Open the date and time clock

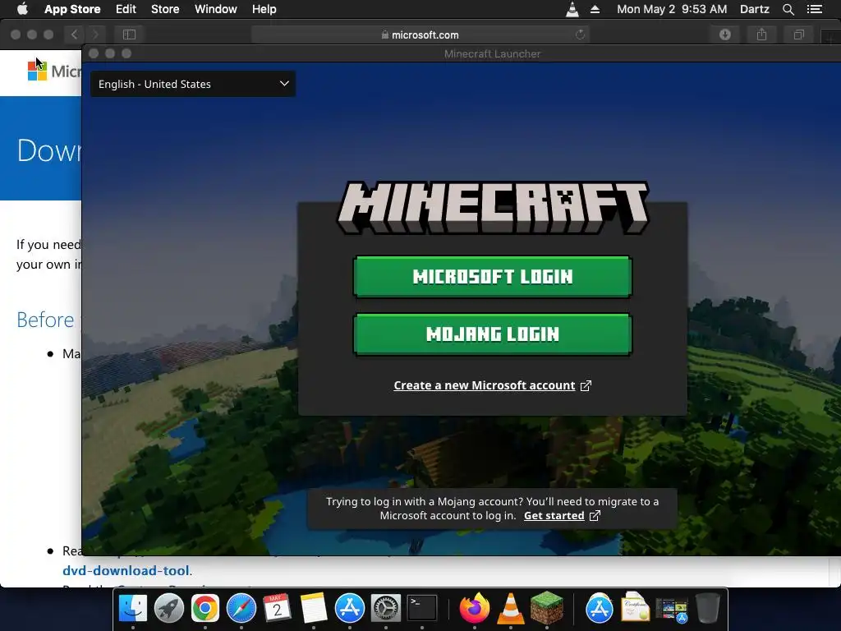click(x=672, y=9)
